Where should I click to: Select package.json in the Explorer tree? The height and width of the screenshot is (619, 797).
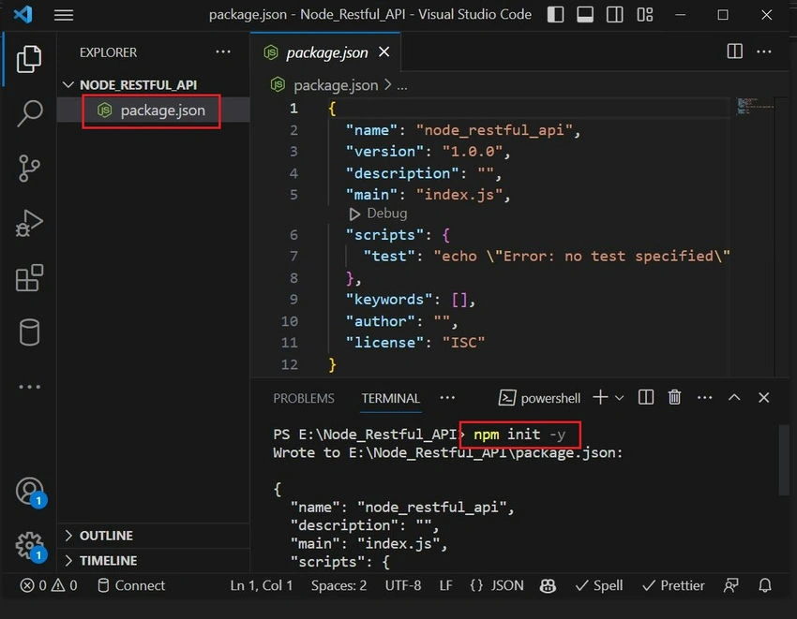point(154,111)
